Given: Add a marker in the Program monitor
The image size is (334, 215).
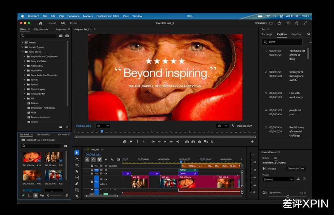Looking at the screenshot, I should pos(131,142).
